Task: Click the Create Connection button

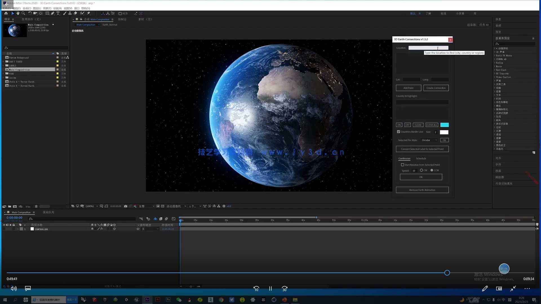Action: tap(436, 88)
